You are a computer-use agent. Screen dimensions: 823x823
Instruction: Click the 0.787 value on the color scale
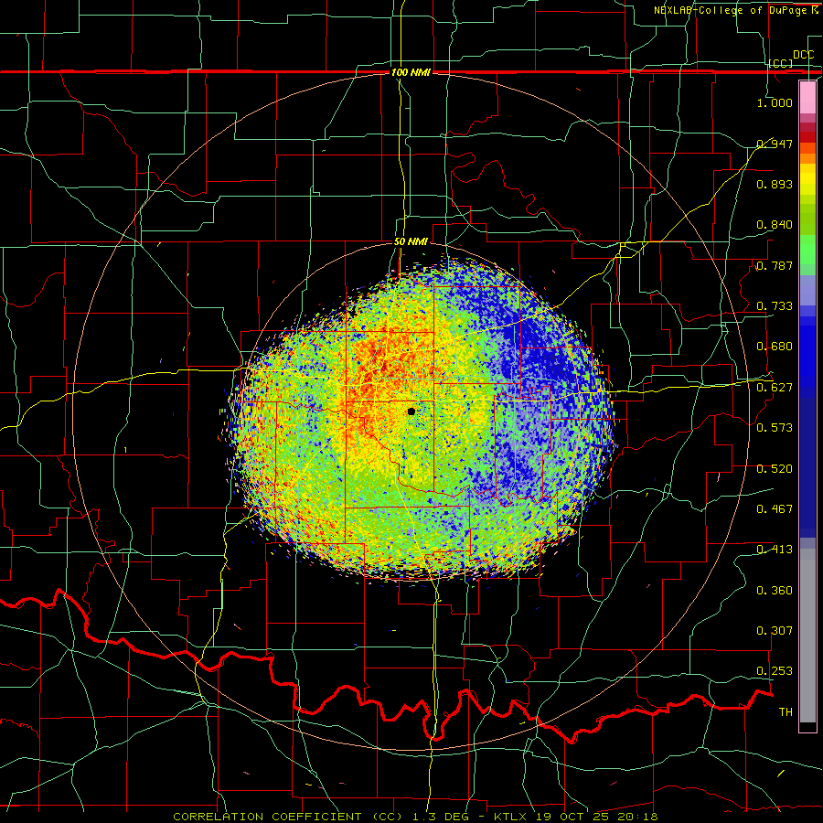pos(775,265)
